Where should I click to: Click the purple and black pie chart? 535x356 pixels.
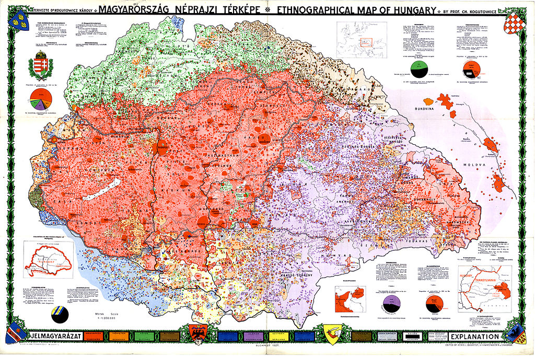tap(391, 304)
